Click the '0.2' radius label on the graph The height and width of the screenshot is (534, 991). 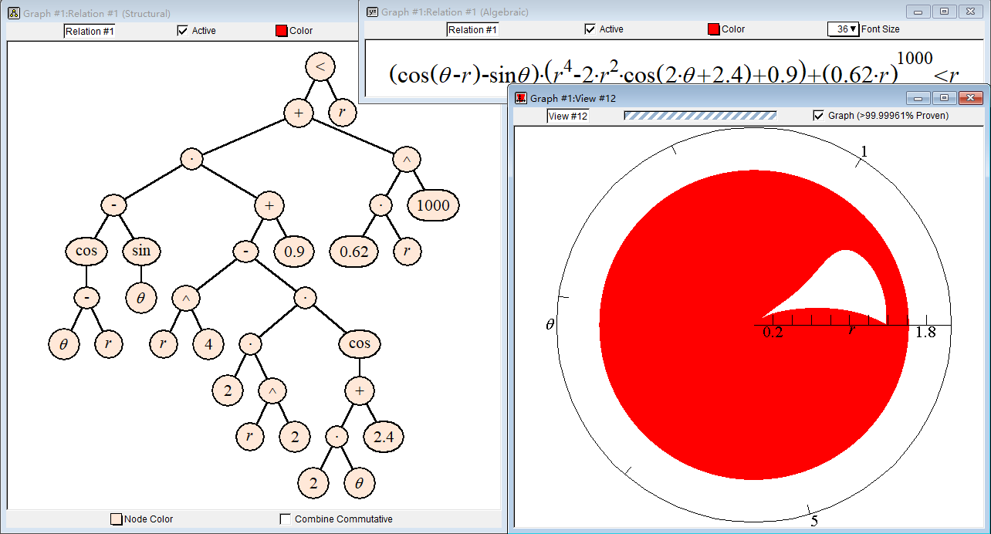point(772,333)
